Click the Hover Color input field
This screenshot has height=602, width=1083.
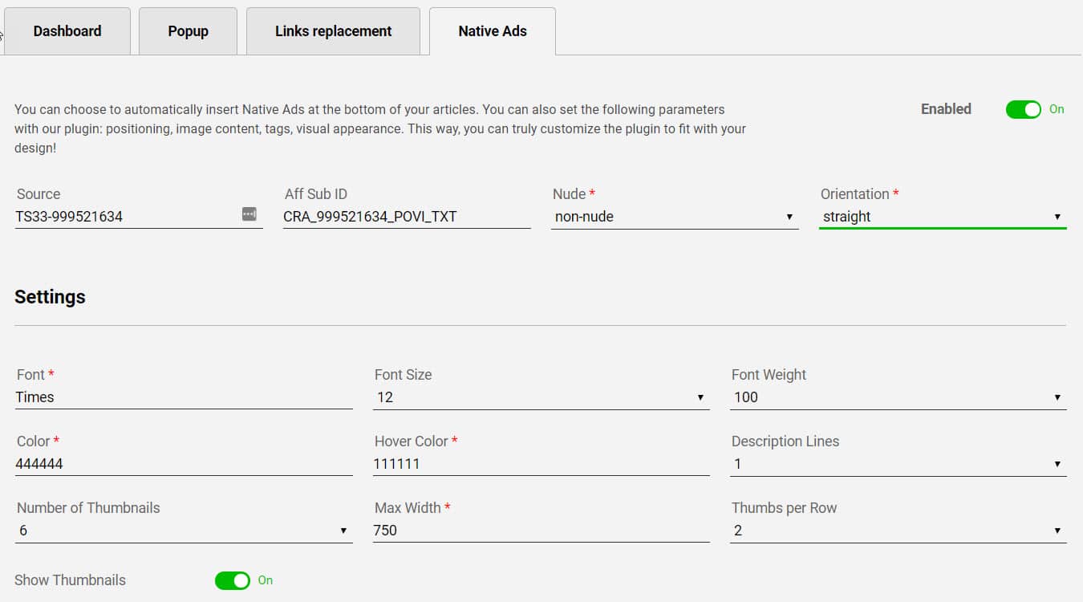(540, 464)
